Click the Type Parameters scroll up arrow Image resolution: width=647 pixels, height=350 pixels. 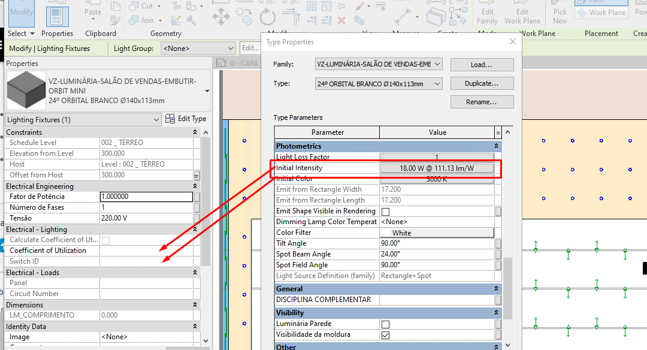pos(508,132)
